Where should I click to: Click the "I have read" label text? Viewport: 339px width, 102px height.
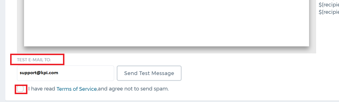click(x=42, y=89)
